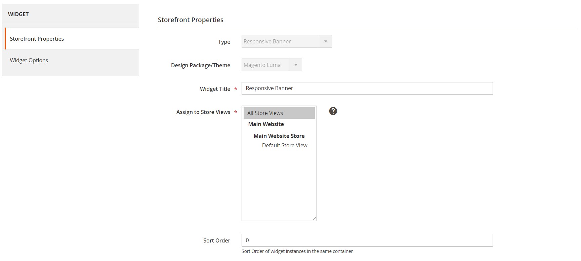Choose Default Store View option
581x261 pixels.
pyautogui.click(x=284, y=145)
